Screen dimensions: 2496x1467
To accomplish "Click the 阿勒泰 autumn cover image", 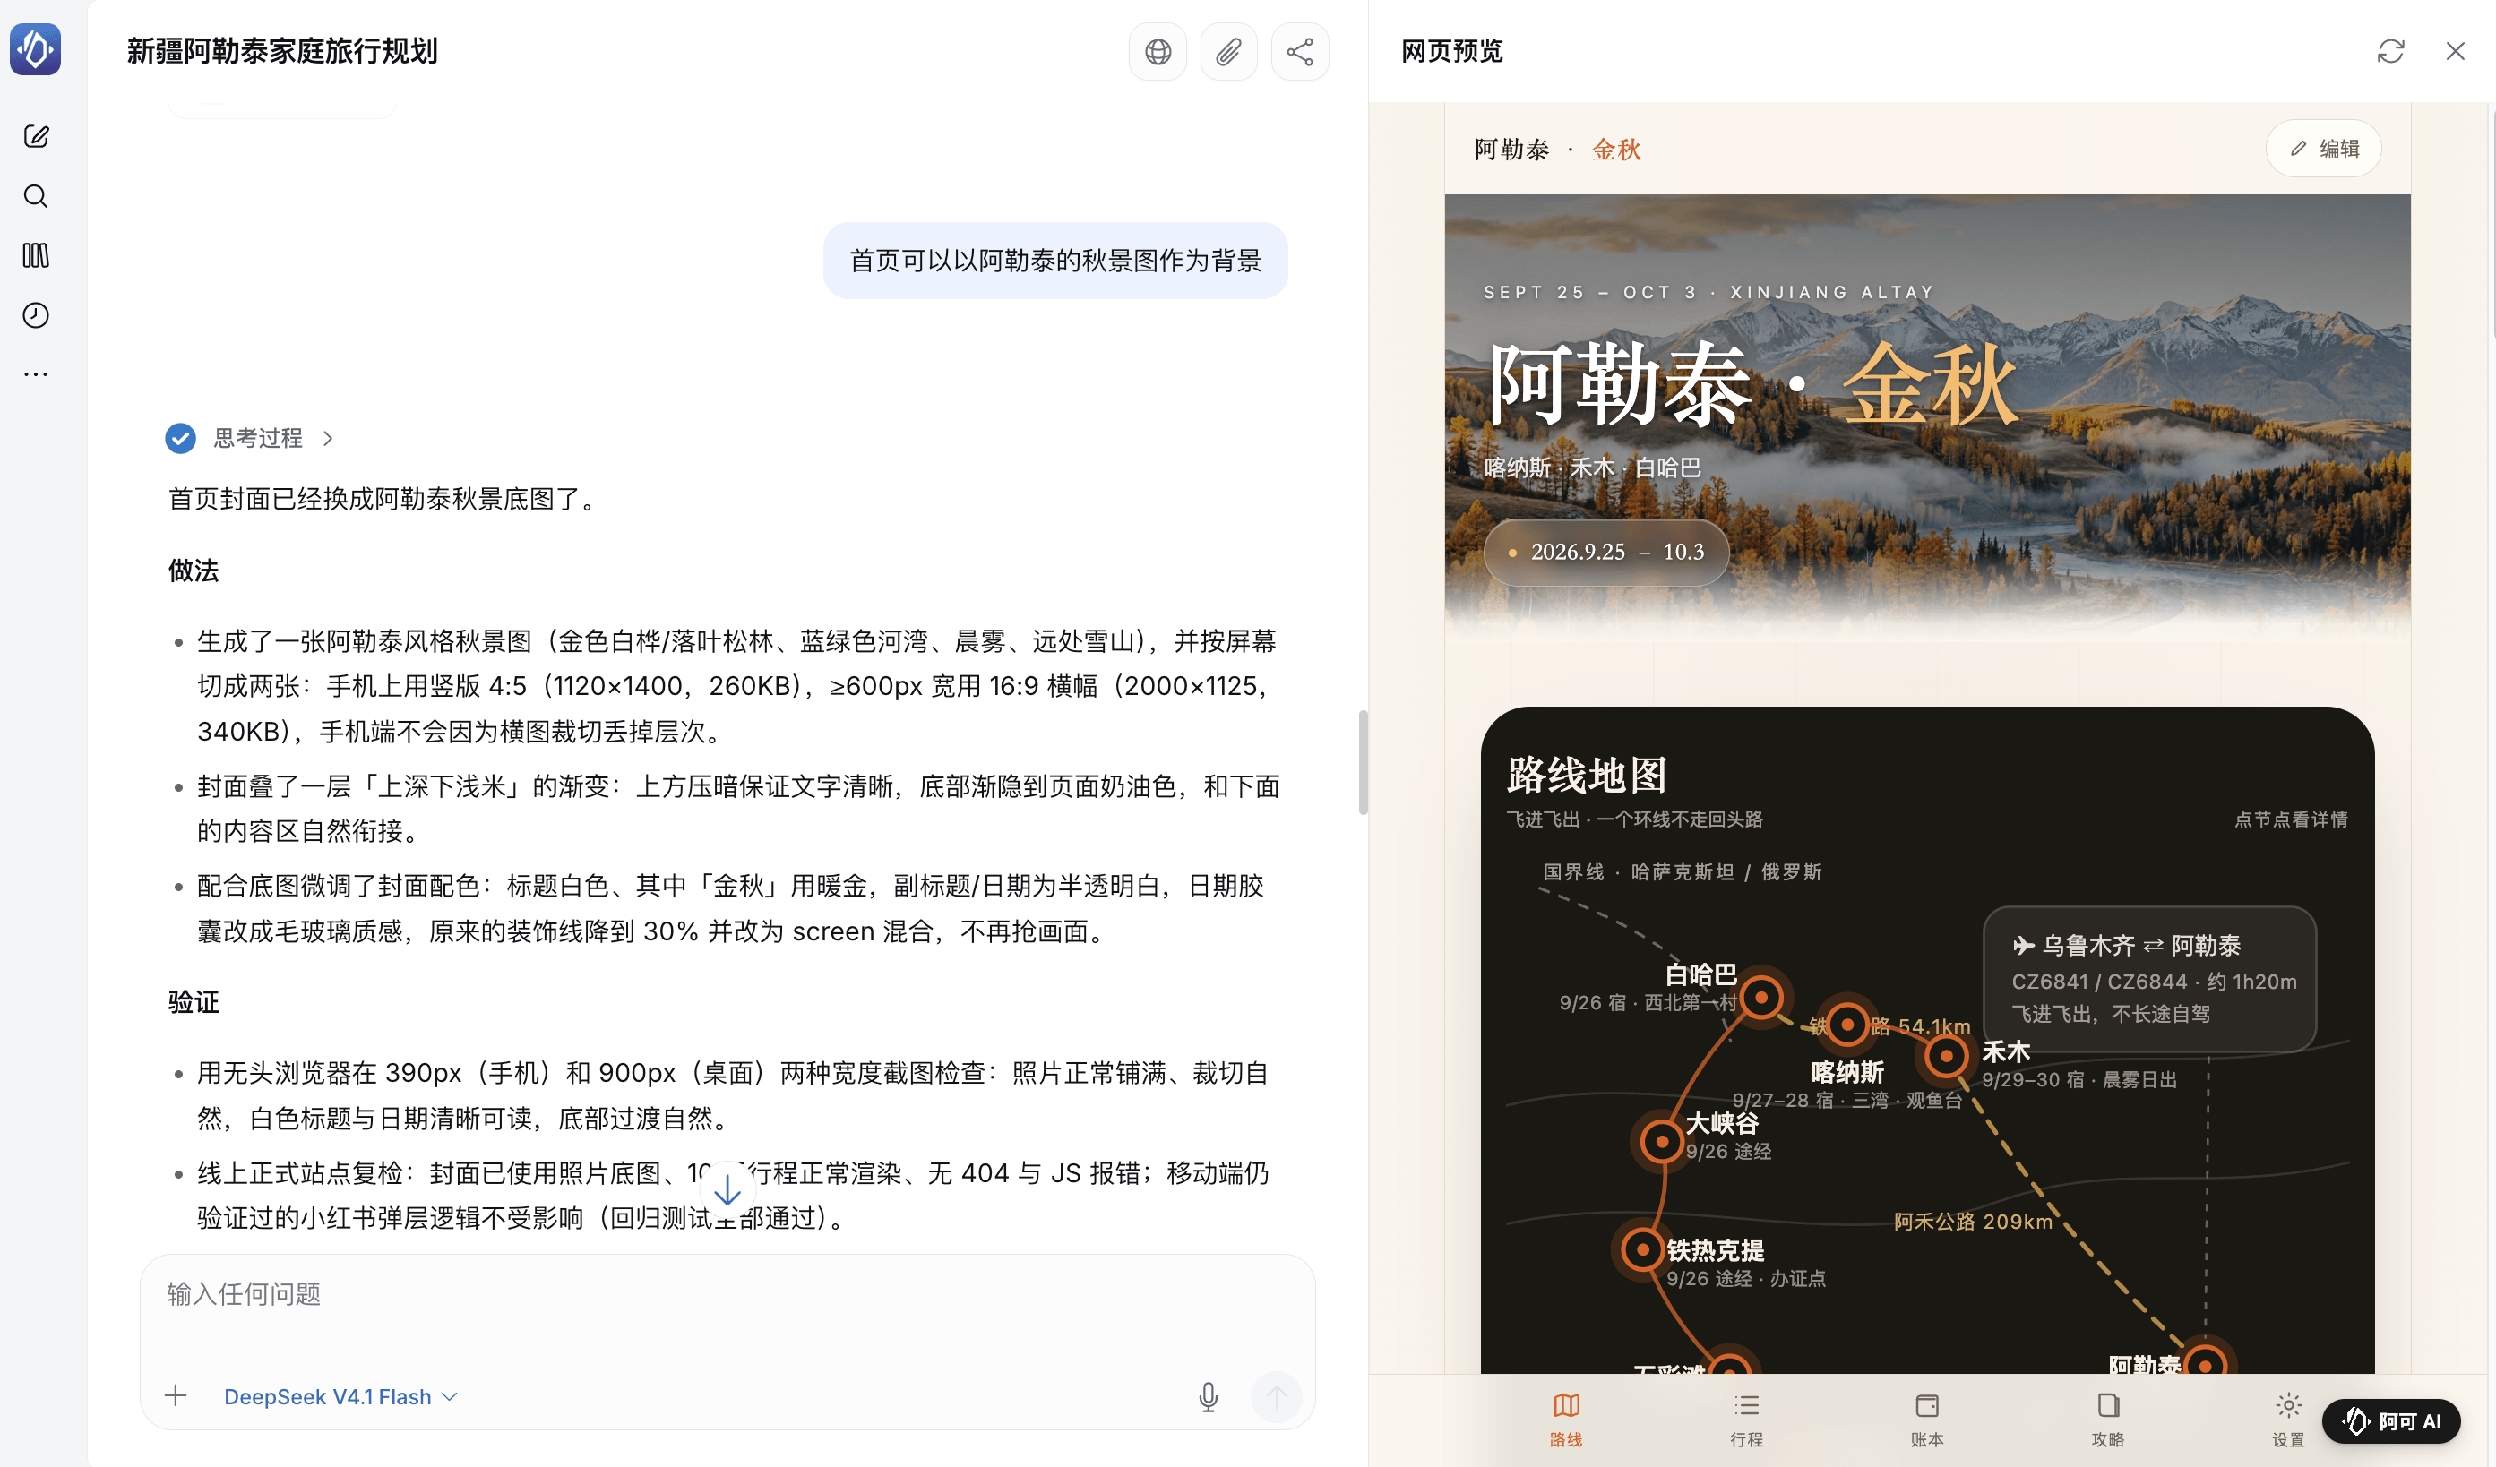I will pyautogui.click(x=1927, y=416).
